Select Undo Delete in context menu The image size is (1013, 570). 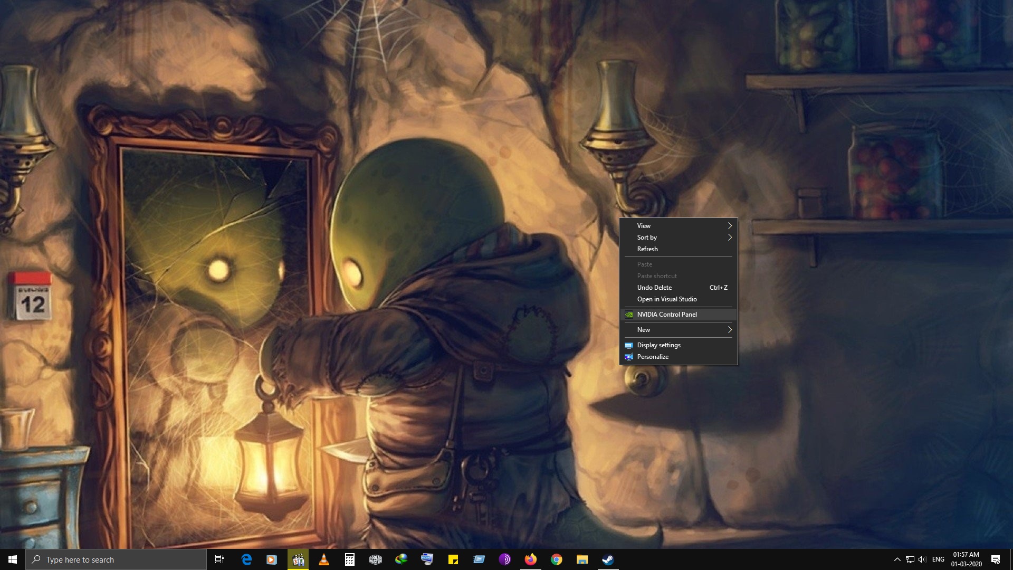click(x=654, y=288)
